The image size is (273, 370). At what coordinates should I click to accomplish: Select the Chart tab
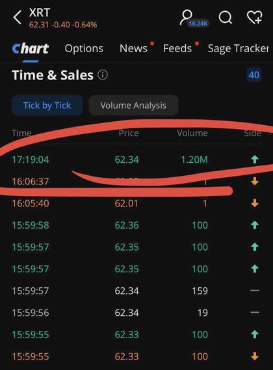(x=31, y=48)
